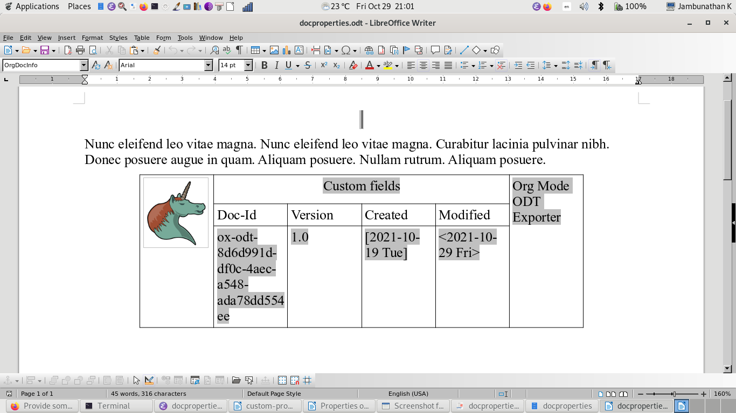Expand the 14 pt font size dropdown
The image size is (736, 413).
(x=248, y=65)
